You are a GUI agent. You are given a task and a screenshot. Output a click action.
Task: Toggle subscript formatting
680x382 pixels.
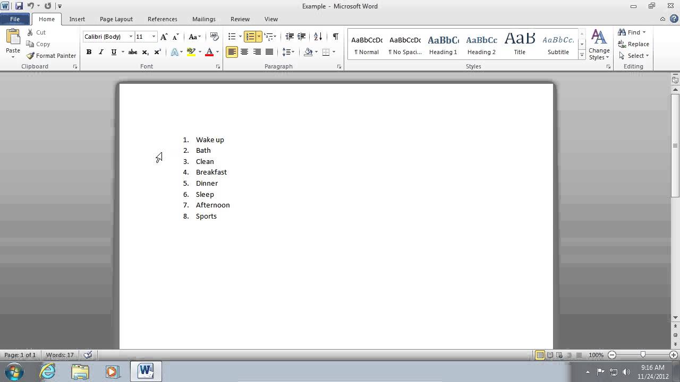click(x=145, y=52)
